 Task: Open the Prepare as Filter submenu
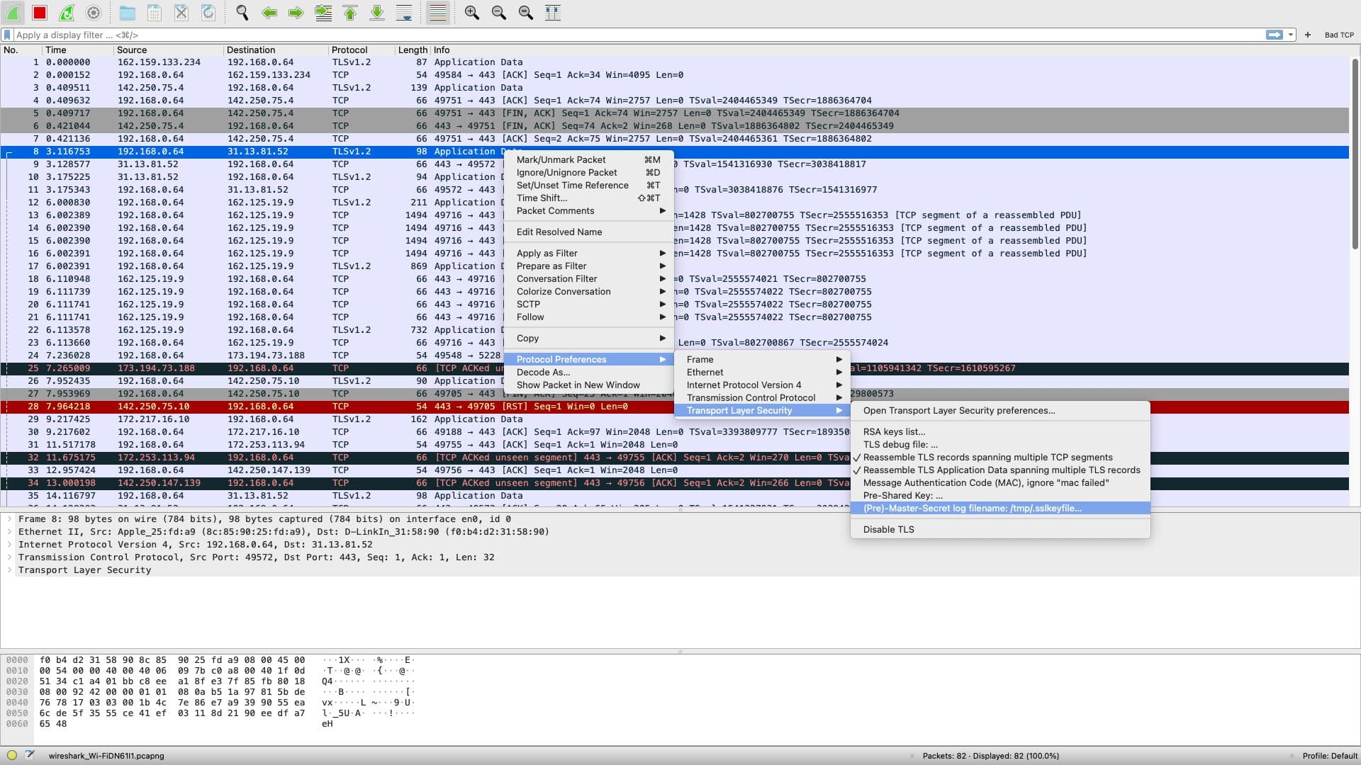(588, 266)
